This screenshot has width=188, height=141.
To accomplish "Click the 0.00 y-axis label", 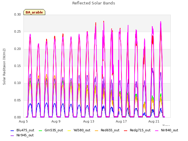I will click(x=18, y=117).
